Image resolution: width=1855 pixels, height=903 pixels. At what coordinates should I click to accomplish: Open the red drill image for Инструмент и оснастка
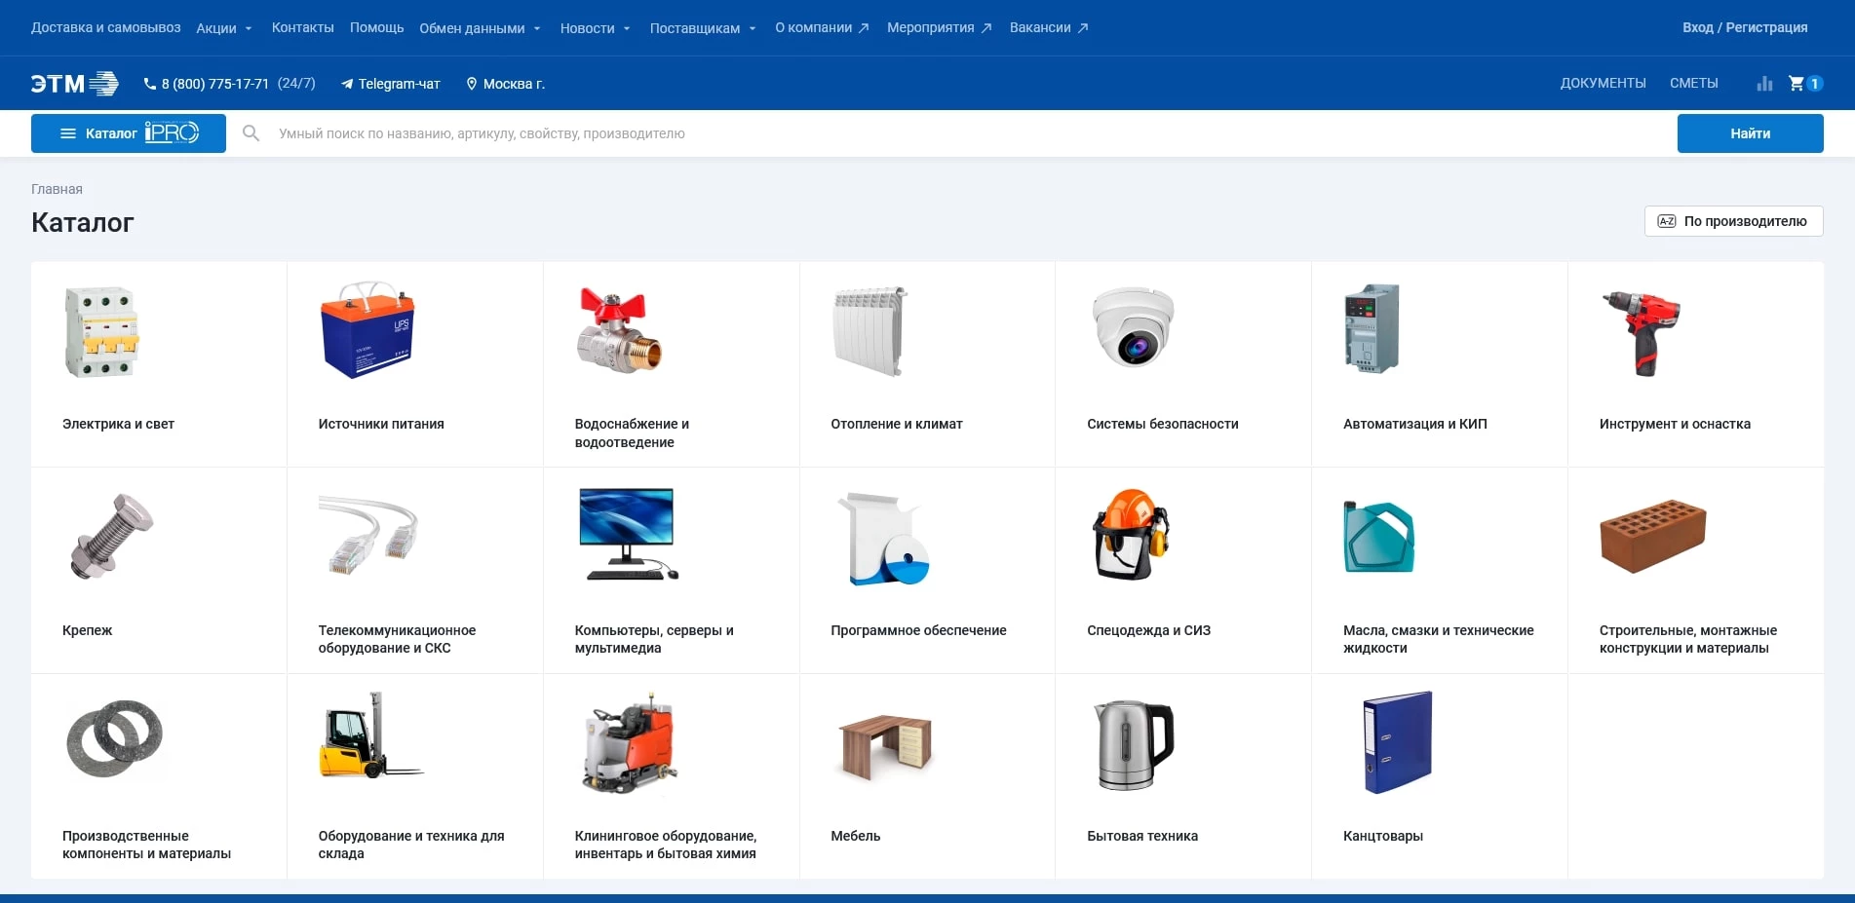(x=1642, y=332)
